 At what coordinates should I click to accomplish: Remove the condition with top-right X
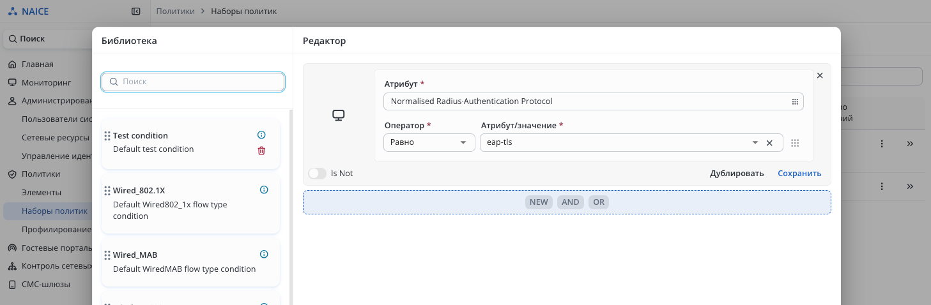(x=820, y=75)
